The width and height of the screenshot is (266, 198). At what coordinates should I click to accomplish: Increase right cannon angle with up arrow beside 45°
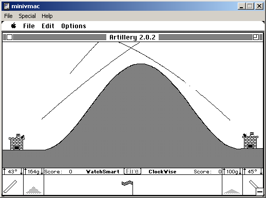[x=244, y=171]
